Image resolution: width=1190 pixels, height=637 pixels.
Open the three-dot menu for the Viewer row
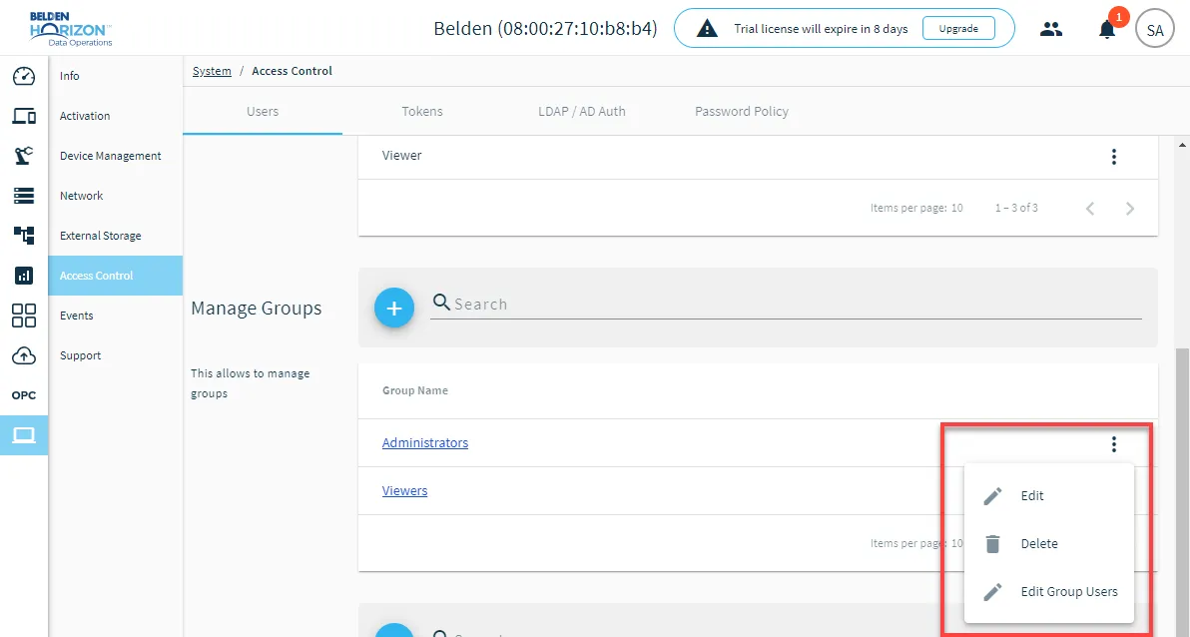(1113, 157)
